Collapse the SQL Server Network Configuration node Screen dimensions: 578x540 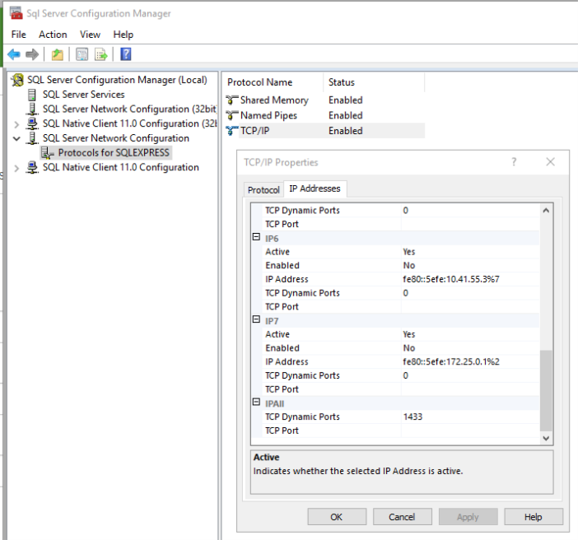tap(16, 138)
